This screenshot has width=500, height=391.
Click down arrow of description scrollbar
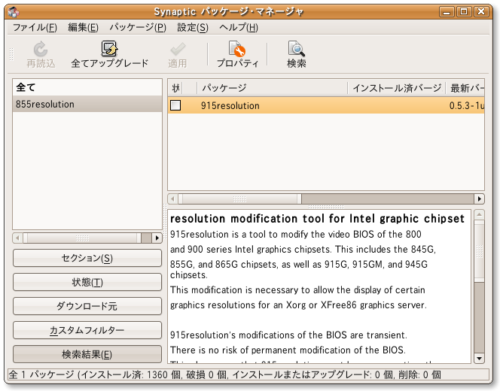click(x=479, y=359)
